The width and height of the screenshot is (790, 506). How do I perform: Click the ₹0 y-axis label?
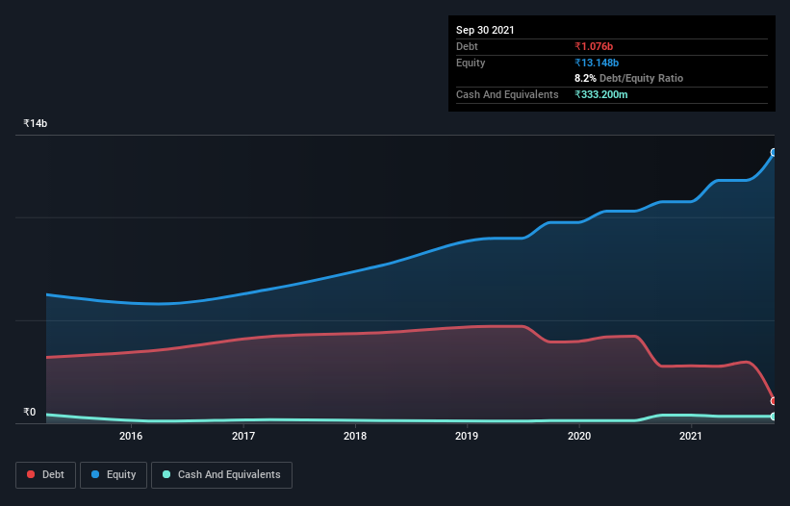pyautogui.click(x=30, y=412)
